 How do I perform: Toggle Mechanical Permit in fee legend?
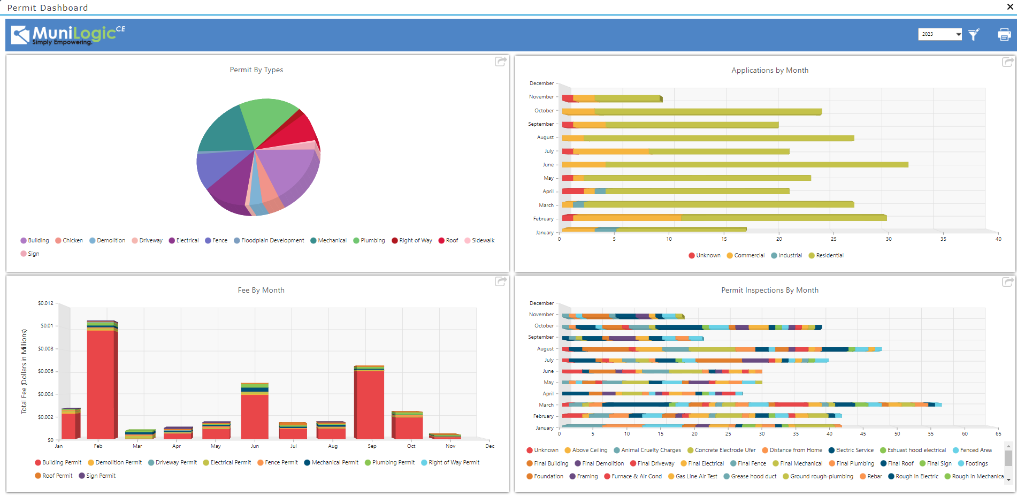pos(331,463)
